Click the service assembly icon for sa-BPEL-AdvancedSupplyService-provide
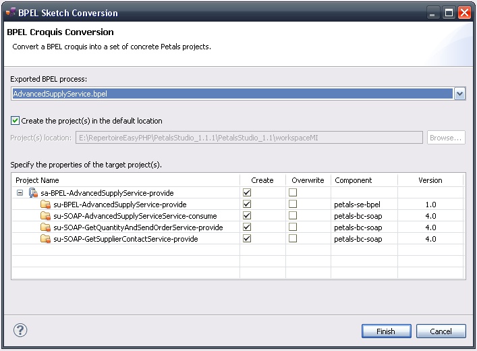This screenshot has height=351, width=477. [x=34, y=193]
